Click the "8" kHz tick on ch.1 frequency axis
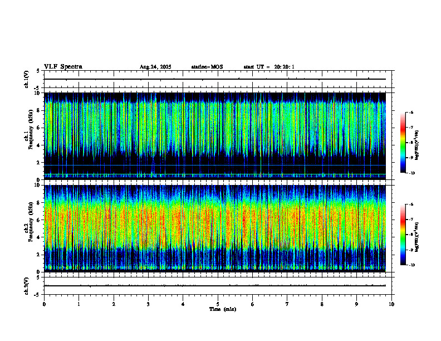This screenshot has width=441, height=341. pyautogui.click(x=39, y=110)
